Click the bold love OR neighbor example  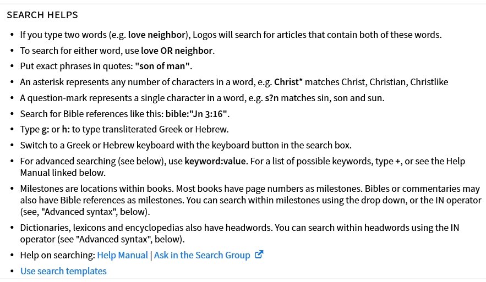point(177,51)
